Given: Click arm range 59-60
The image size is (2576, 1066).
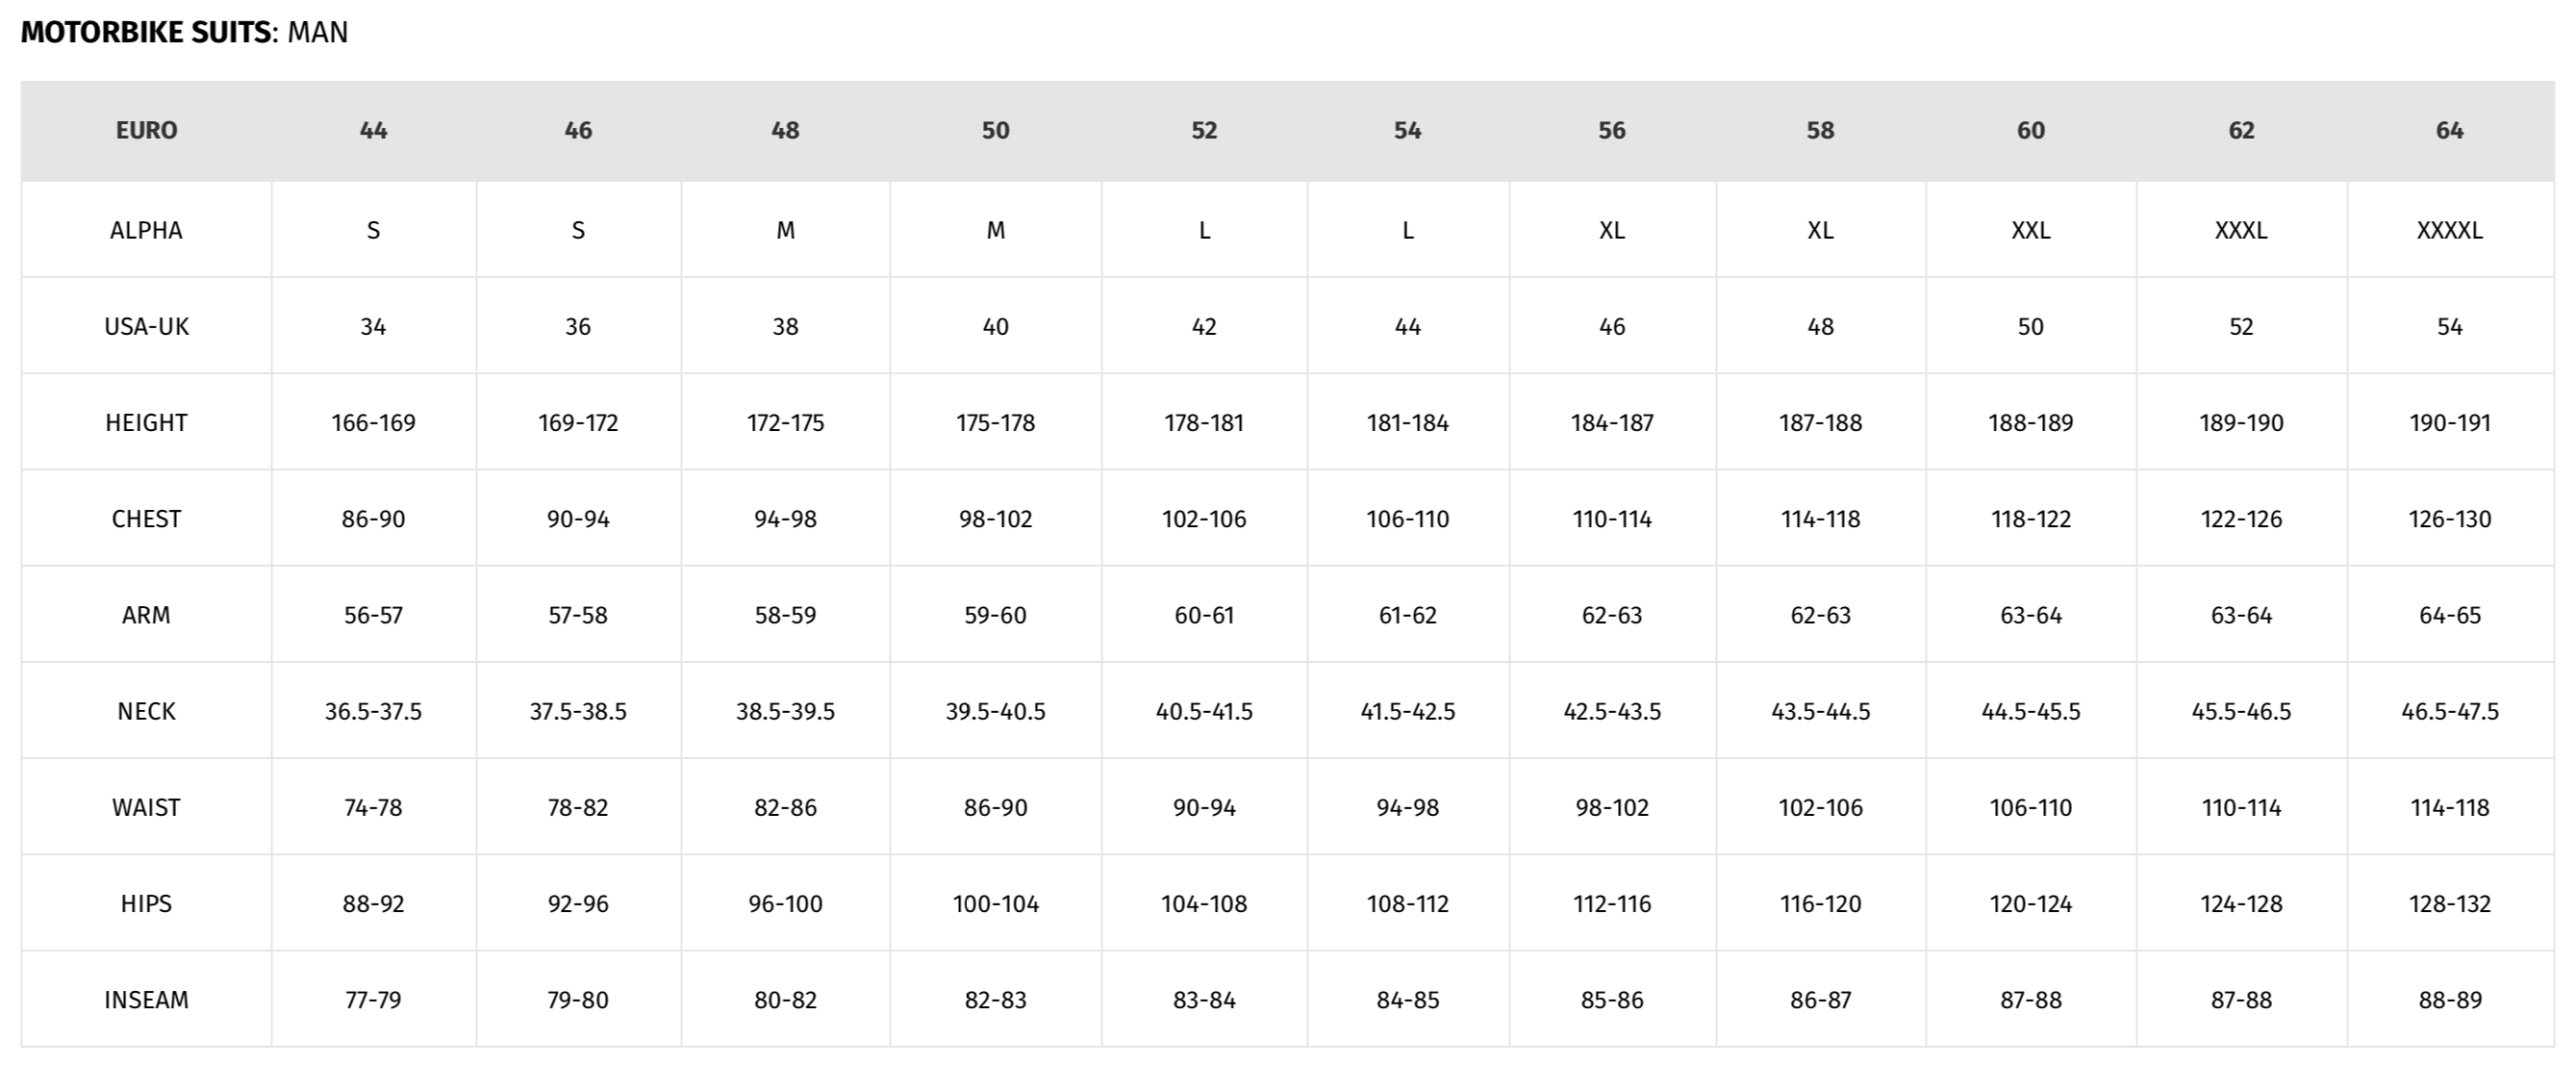Looking at the screenshot, I should point(996,615).
